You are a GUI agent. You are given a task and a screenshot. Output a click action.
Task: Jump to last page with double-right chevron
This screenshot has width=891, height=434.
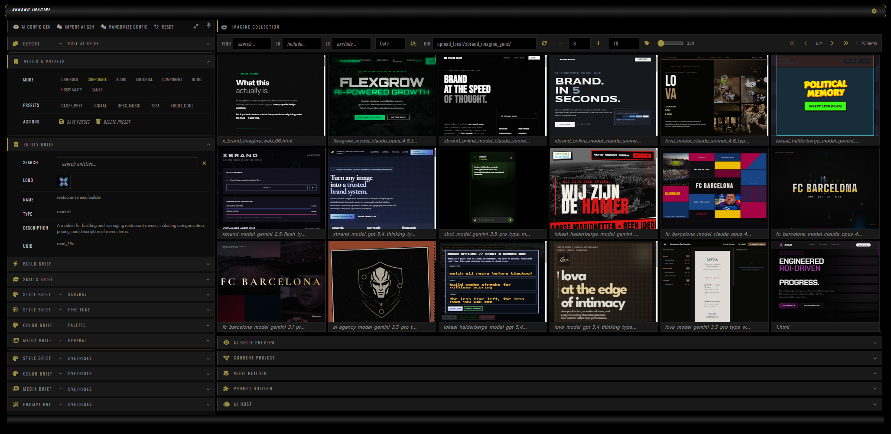pyautogui.click(x=845, y=43)
